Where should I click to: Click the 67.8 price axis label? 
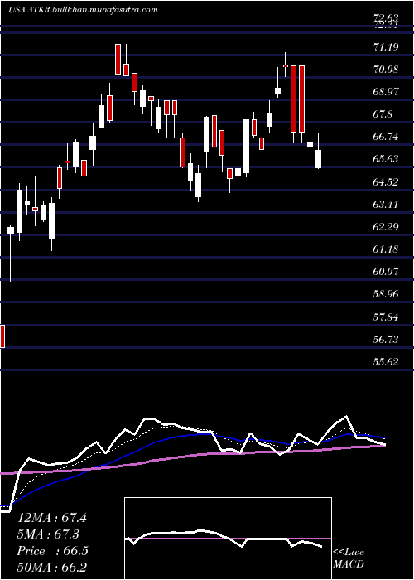click(x=383, y=114)
